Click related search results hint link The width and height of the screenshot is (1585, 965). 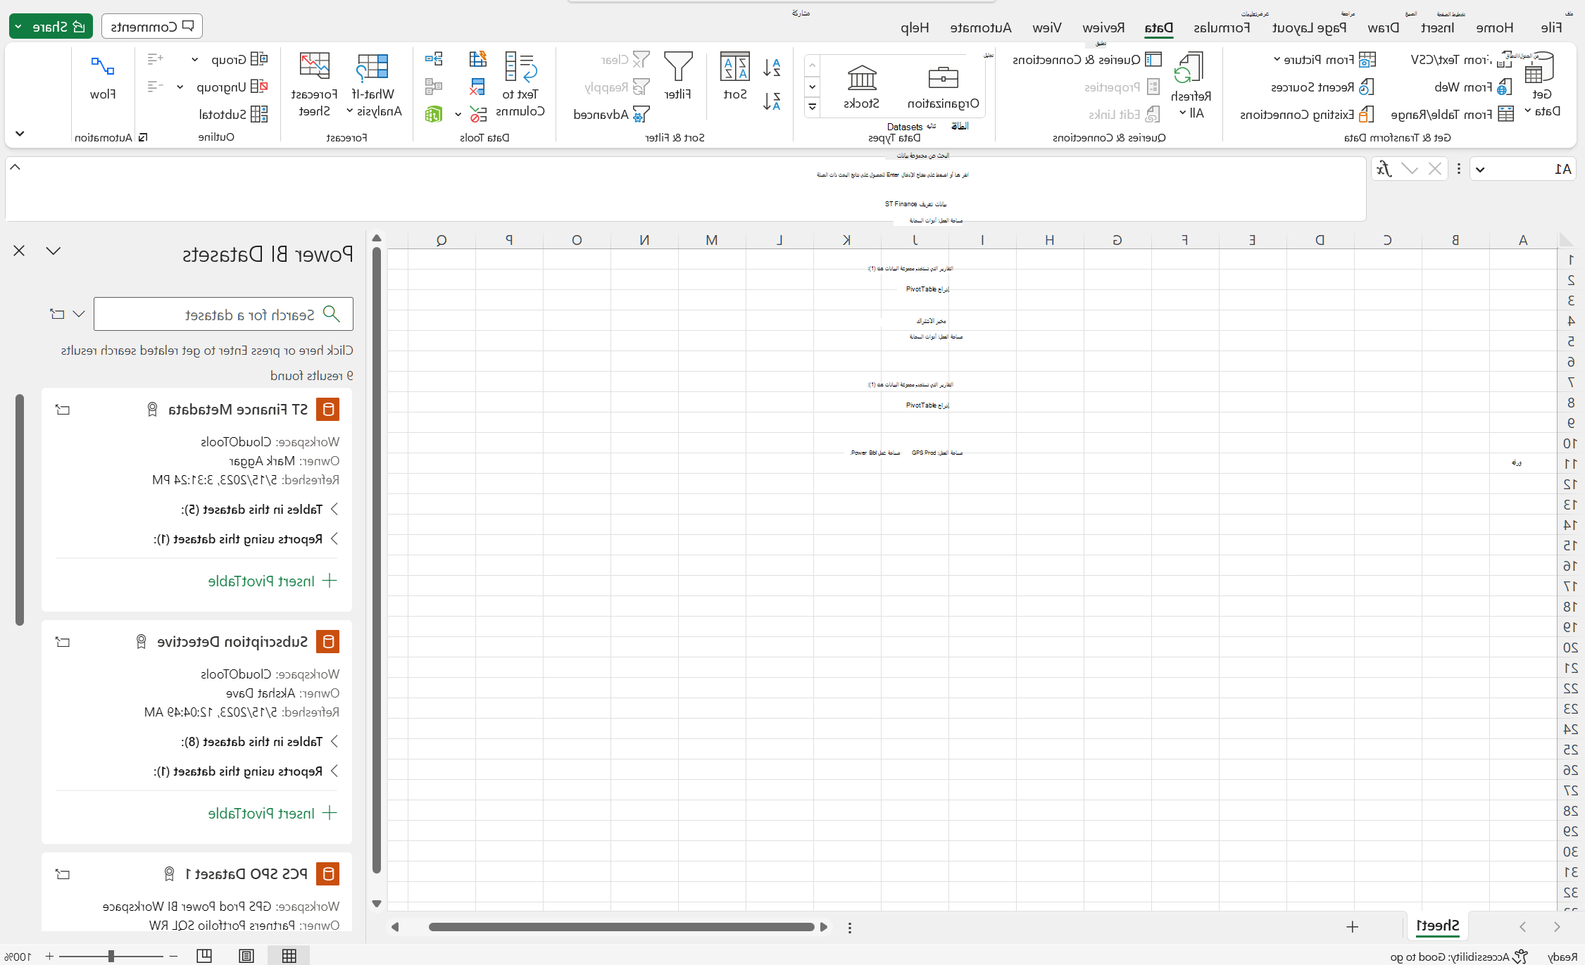pos(207,351)
